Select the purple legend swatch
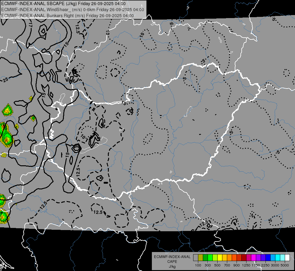 point(258,258)
